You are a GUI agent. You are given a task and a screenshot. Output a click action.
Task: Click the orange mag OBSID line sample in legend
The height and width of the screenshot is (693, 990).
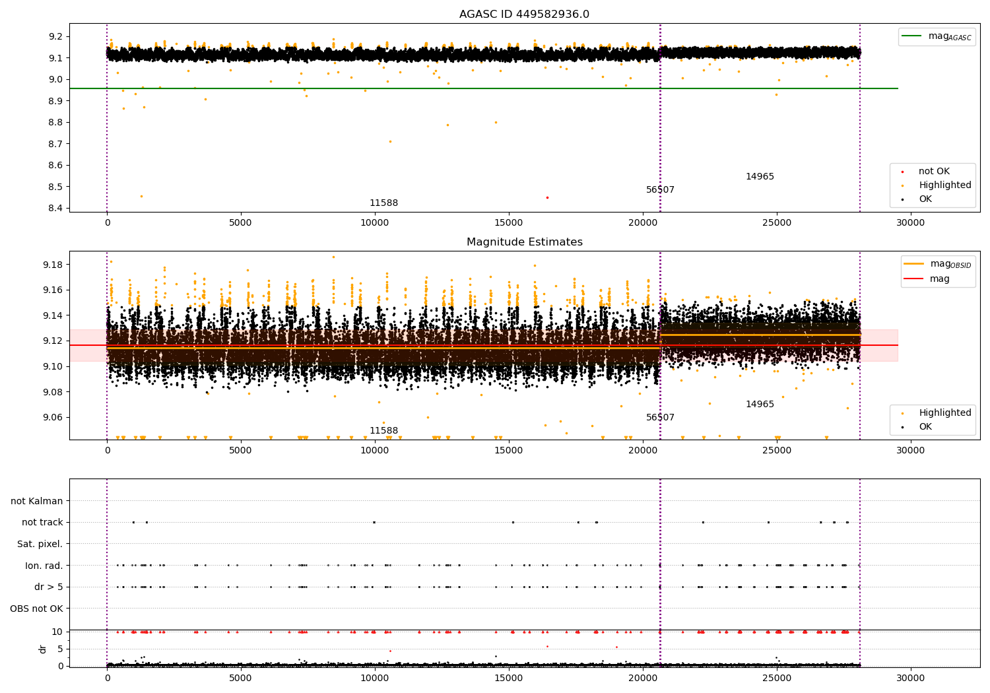914,264
